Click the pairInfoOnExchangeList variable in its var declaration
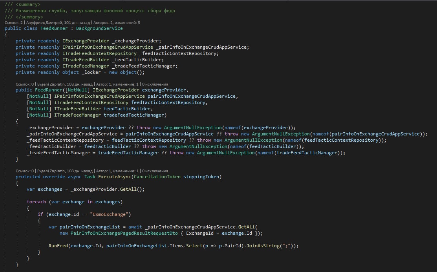 click(90, 227)
